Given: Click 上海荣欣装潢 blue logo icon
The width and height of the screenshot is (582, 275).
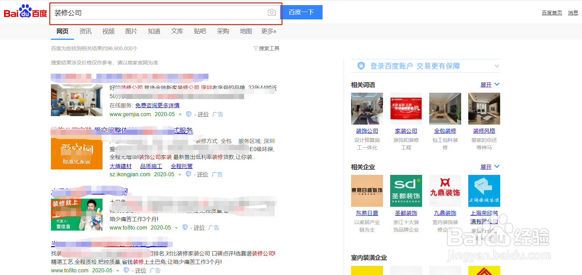Looking at the screenshot, I should point(484,191).
